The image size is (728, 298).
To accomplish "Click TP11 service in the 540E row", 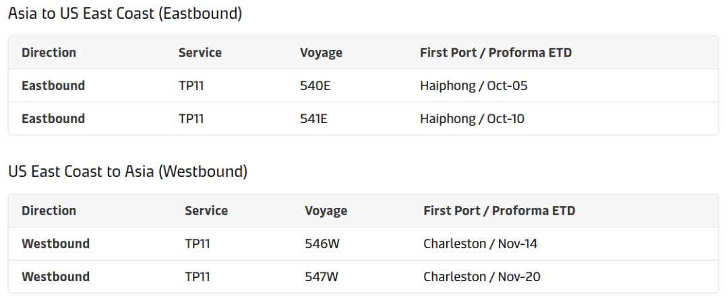I will [191, 85].
